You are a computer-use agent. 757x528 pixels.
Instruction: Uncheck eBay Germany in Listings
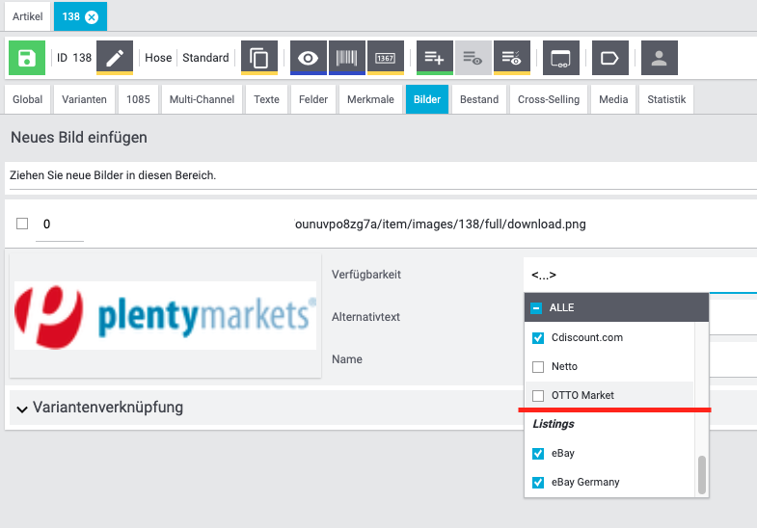(539, 482)
